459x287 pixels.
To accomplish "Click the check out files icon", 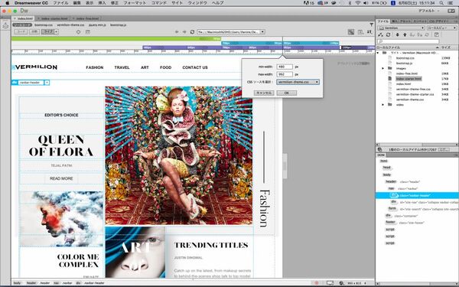I will (412, 34).
